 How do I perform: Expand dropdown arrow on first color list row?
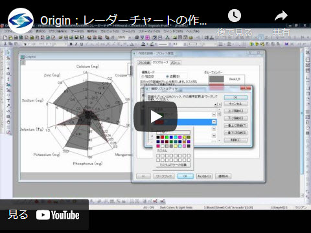[x=214, y=115]
